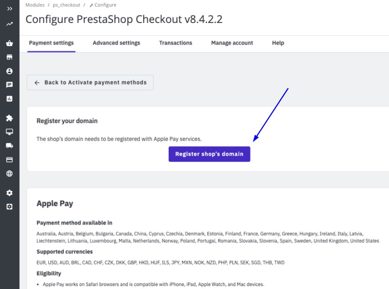Open Advanced Parameters gear icon
This screenshot has width=389, height=289.
coord(10,207)
